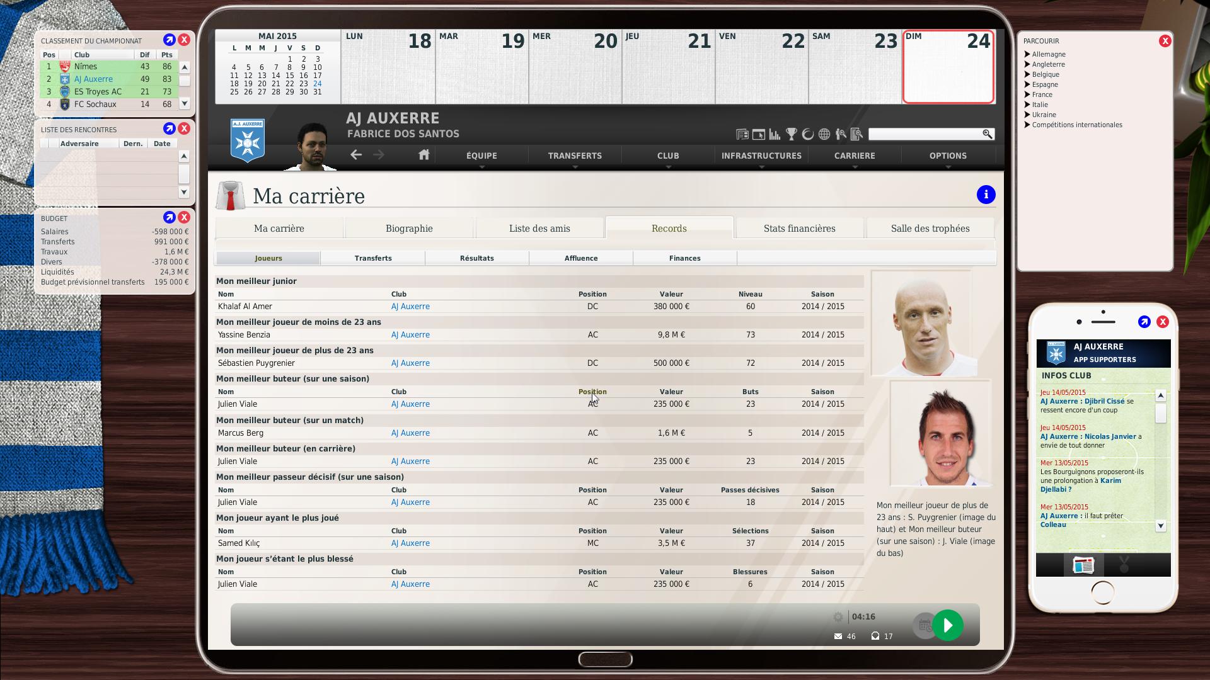The width and height of the screenshot is (1210, 680).
Task: Click the manager portrait of Fabrice Dos Santos
Action: tap(311, 145)
